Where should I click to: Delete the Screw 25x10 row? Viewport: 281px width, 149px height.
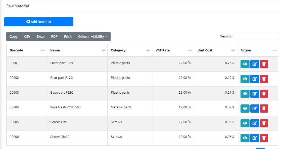pyautogui.click(x=264, y=138)
